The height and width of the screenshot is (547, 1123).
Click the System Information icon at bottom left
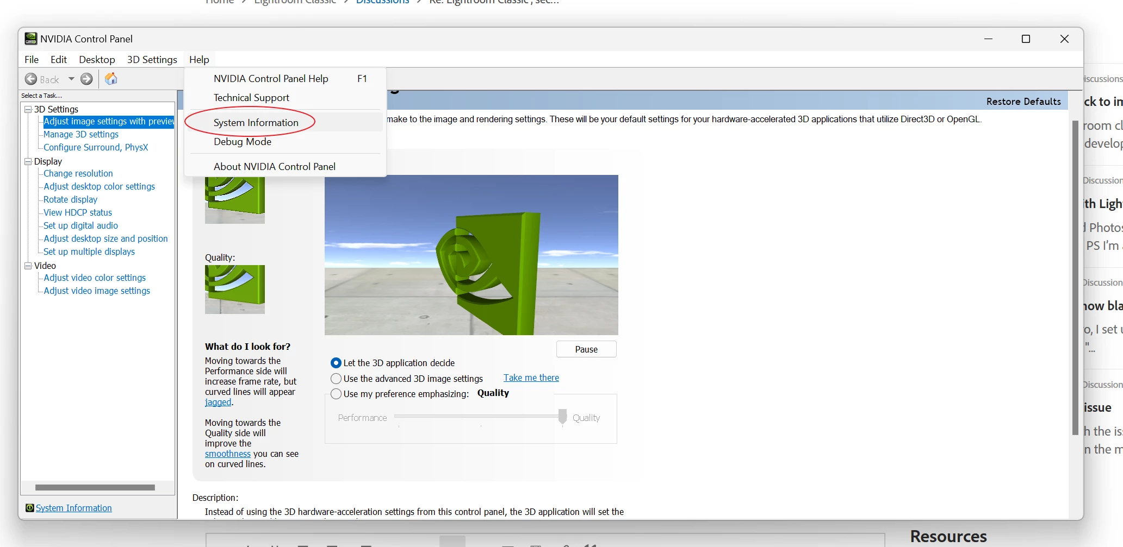coord(29,508)
